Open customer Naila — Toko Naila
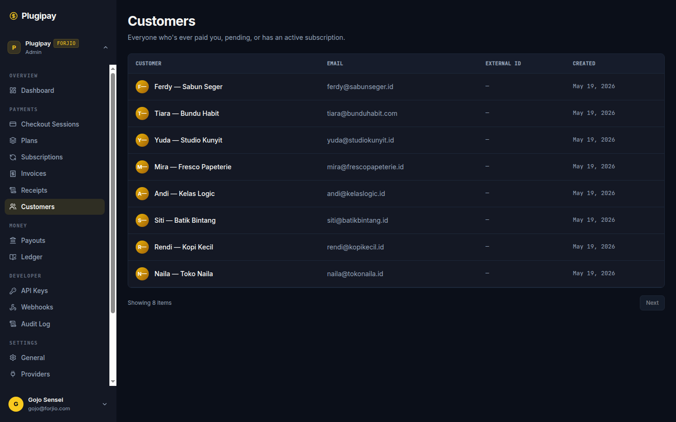The width and height of the screenshot is (676, 422). (184, 274)
